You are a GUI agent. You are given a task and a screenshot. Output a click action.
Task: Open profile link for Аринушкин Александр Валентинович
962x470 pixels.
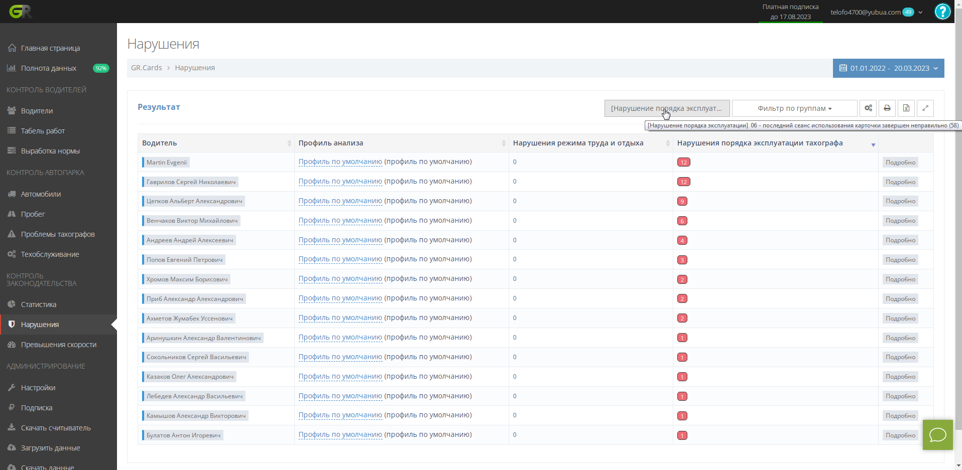point(340,337)
